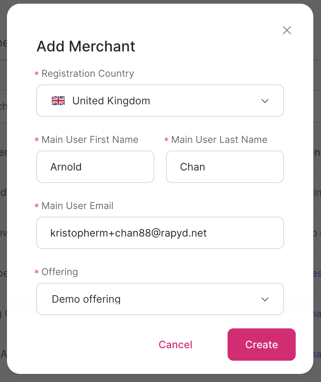Open the country list showing United Kingdom
This screenshot has width=321, height=382.
click(160, 101)
